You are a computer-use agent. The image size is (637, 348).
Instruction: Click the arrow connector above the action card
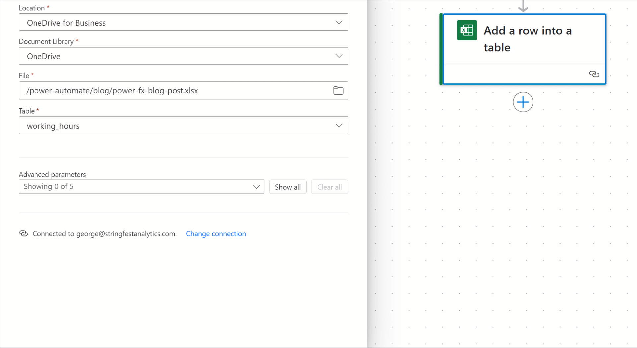click(523, 6)
